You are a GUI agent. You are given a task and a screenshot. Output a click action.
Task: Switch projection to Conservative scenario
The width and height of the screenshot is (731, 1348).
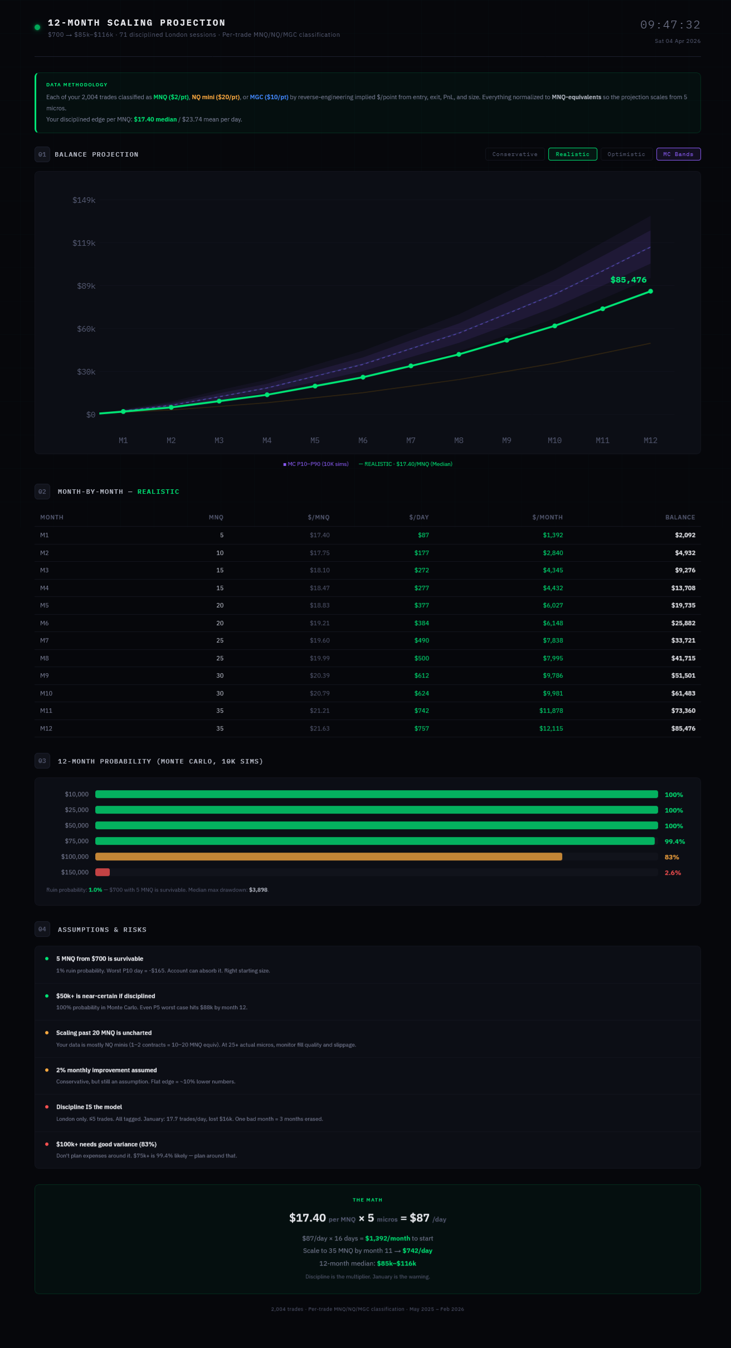[515, 154]
